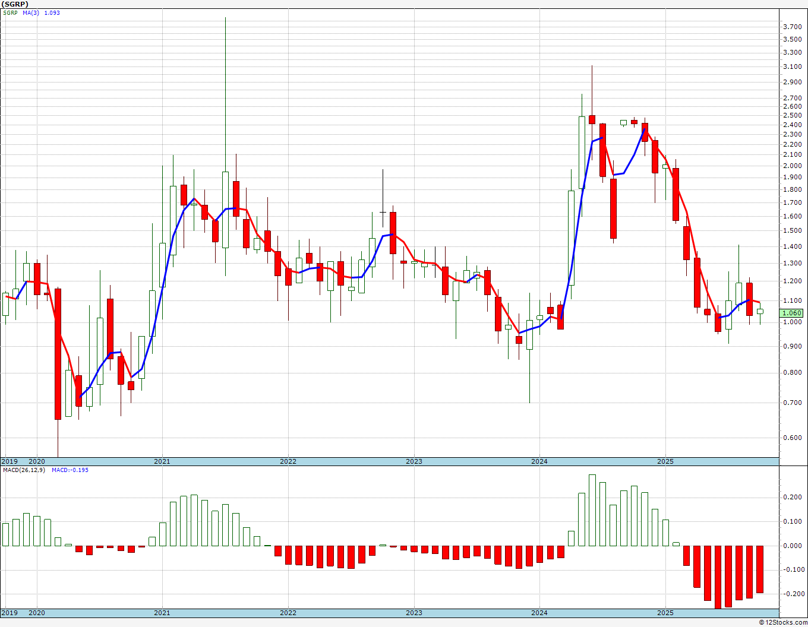Viewport: 808px width, 627px height.
Task: Select the 2.500 price axis label
Action: tap(793, 115)
